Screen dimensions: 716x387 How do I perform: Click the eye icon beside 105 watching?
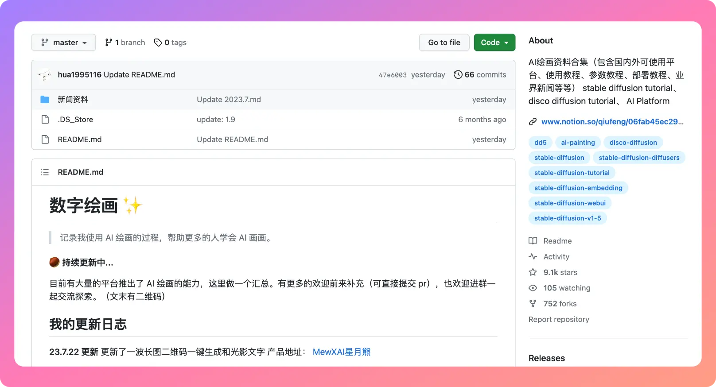pyautogui.click(x=533, y=288)
